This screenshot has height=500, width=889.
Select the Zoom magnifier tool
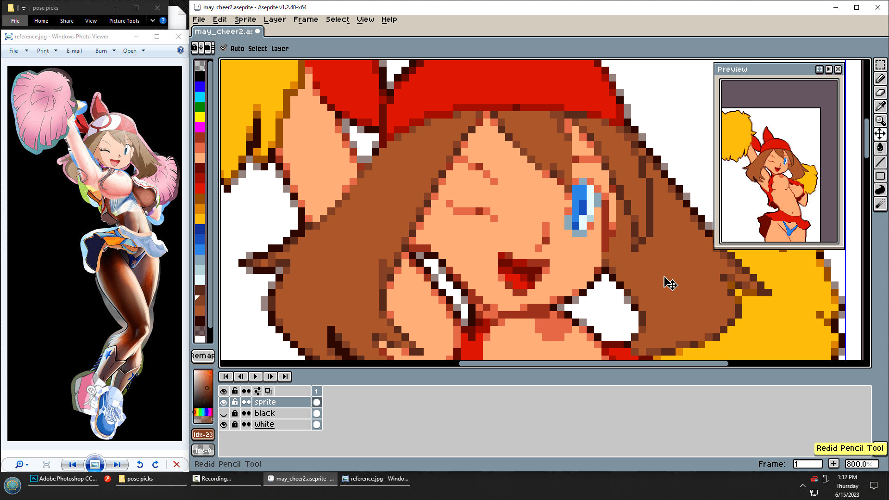tap(880, 120)
